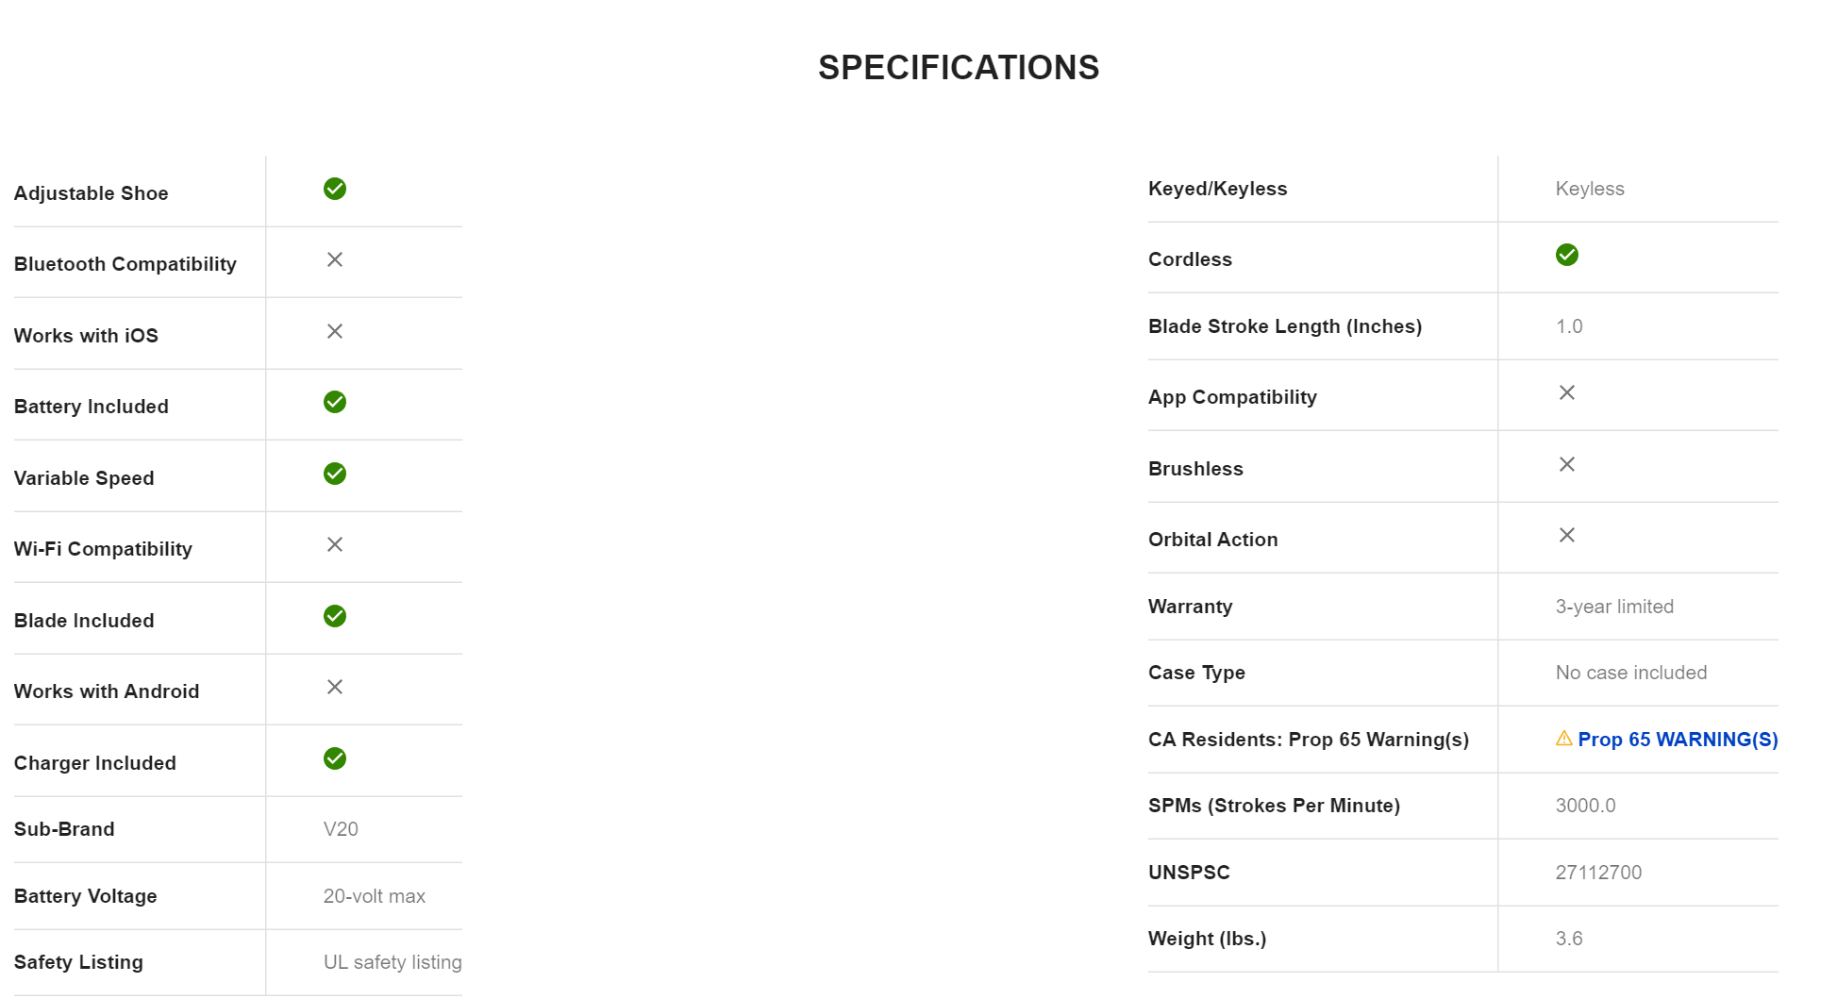Click the Blade Included green checkmark
The image size is (1837, 999).
click(335, 616)
